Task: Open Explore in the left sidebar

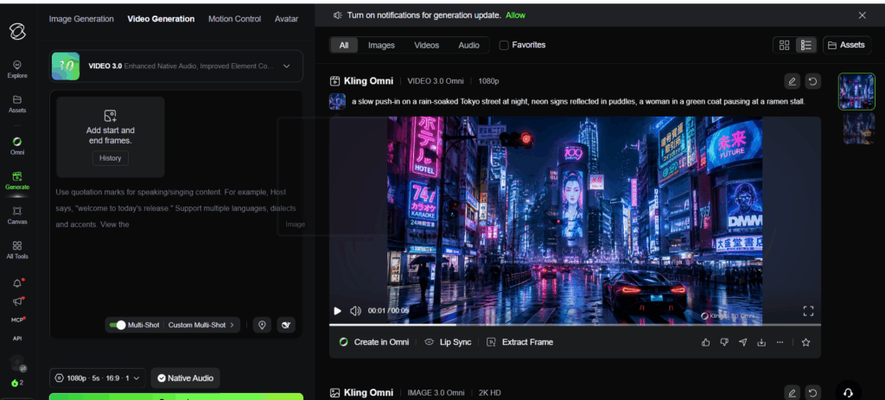Action: point(17,69)
